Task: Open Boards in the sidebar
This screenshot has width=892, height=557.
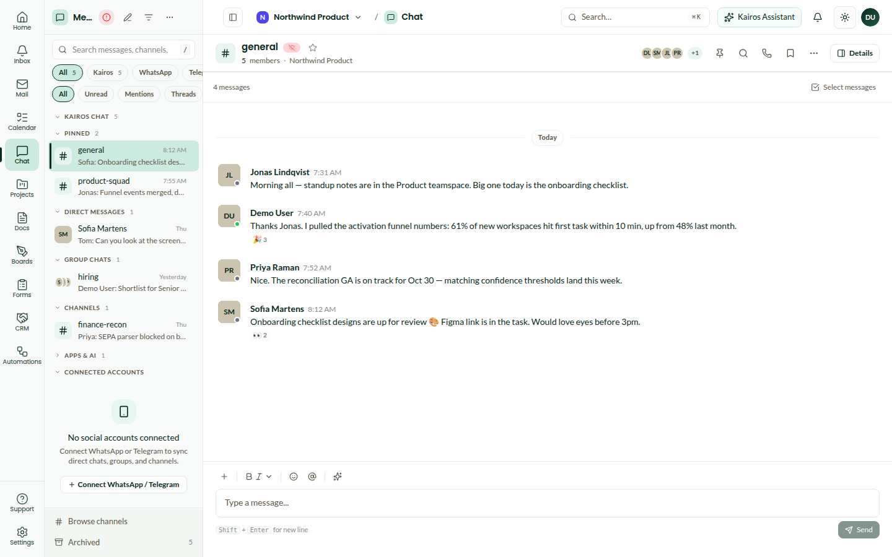Action: click(x=22, y=255)
